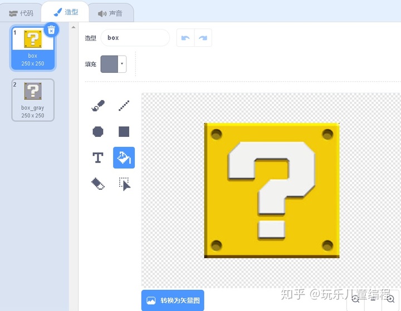Select the Text tool
Screen dimensions: 401x311
click(x=98, y=157)
